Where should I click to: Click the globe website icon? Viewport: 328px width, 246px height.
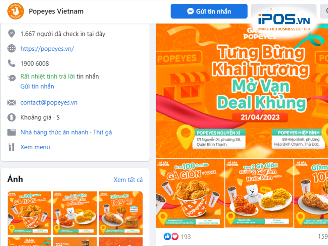(x=11, y=48)
